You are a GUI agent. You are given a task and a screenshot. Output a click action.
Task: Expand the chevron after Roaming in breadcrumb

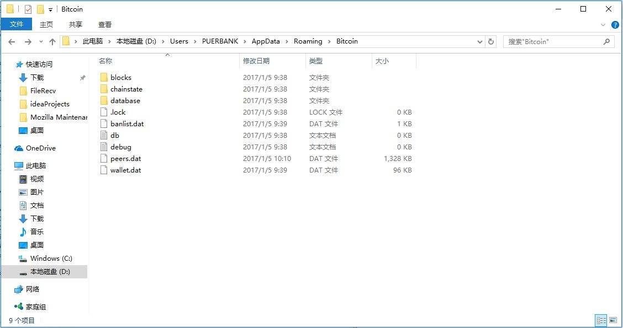(329, 42)
